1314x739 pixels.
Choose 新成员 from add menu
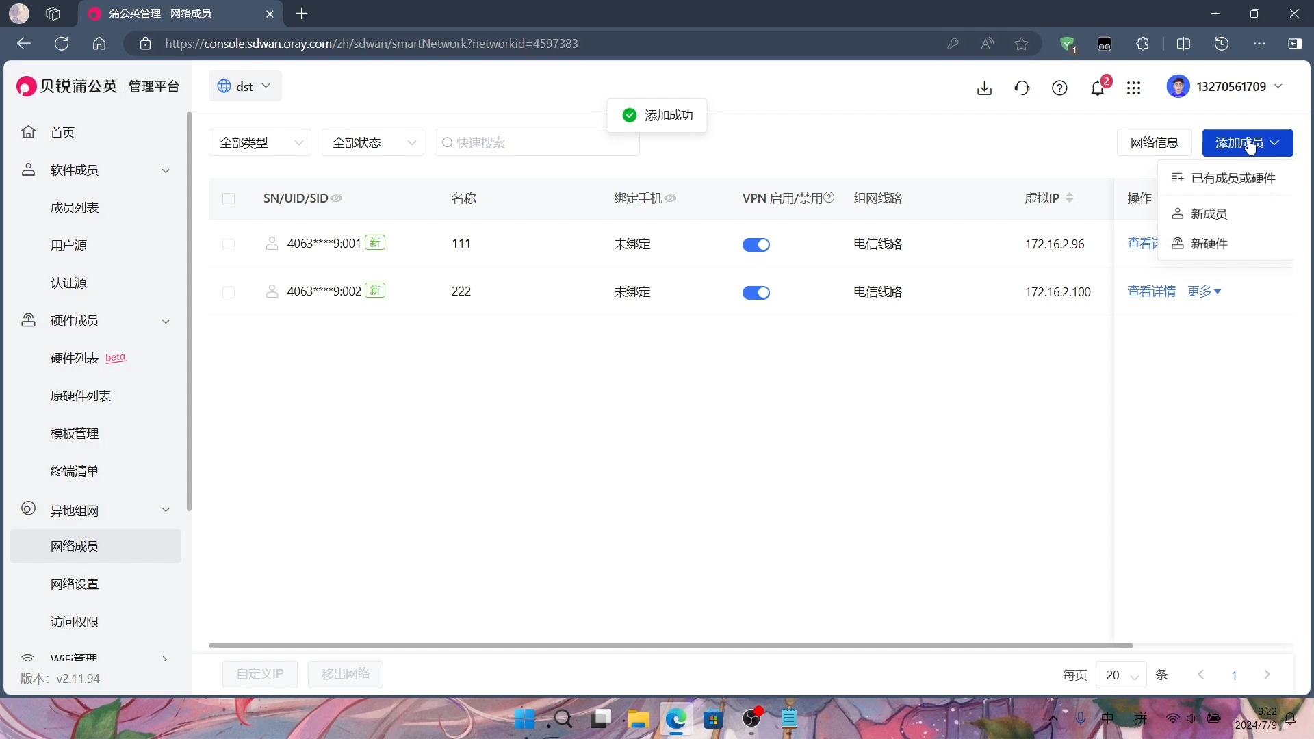tap(1225, 213)
